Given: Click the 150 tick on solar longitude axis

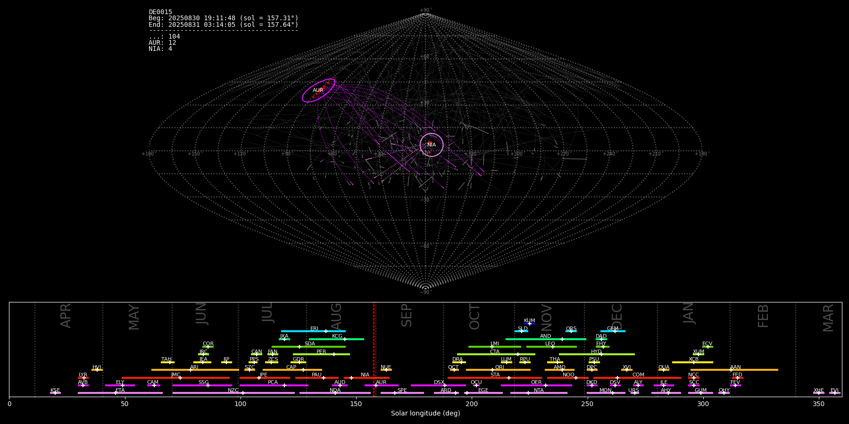Looking at the screenshot, I should point(356,404).
